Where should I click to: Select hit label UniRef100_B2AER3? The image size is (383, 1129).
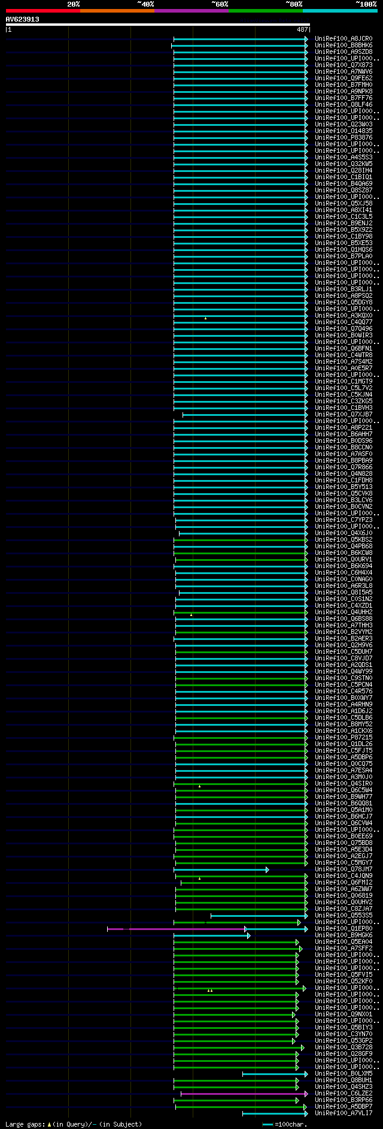(x=344, y=639)
